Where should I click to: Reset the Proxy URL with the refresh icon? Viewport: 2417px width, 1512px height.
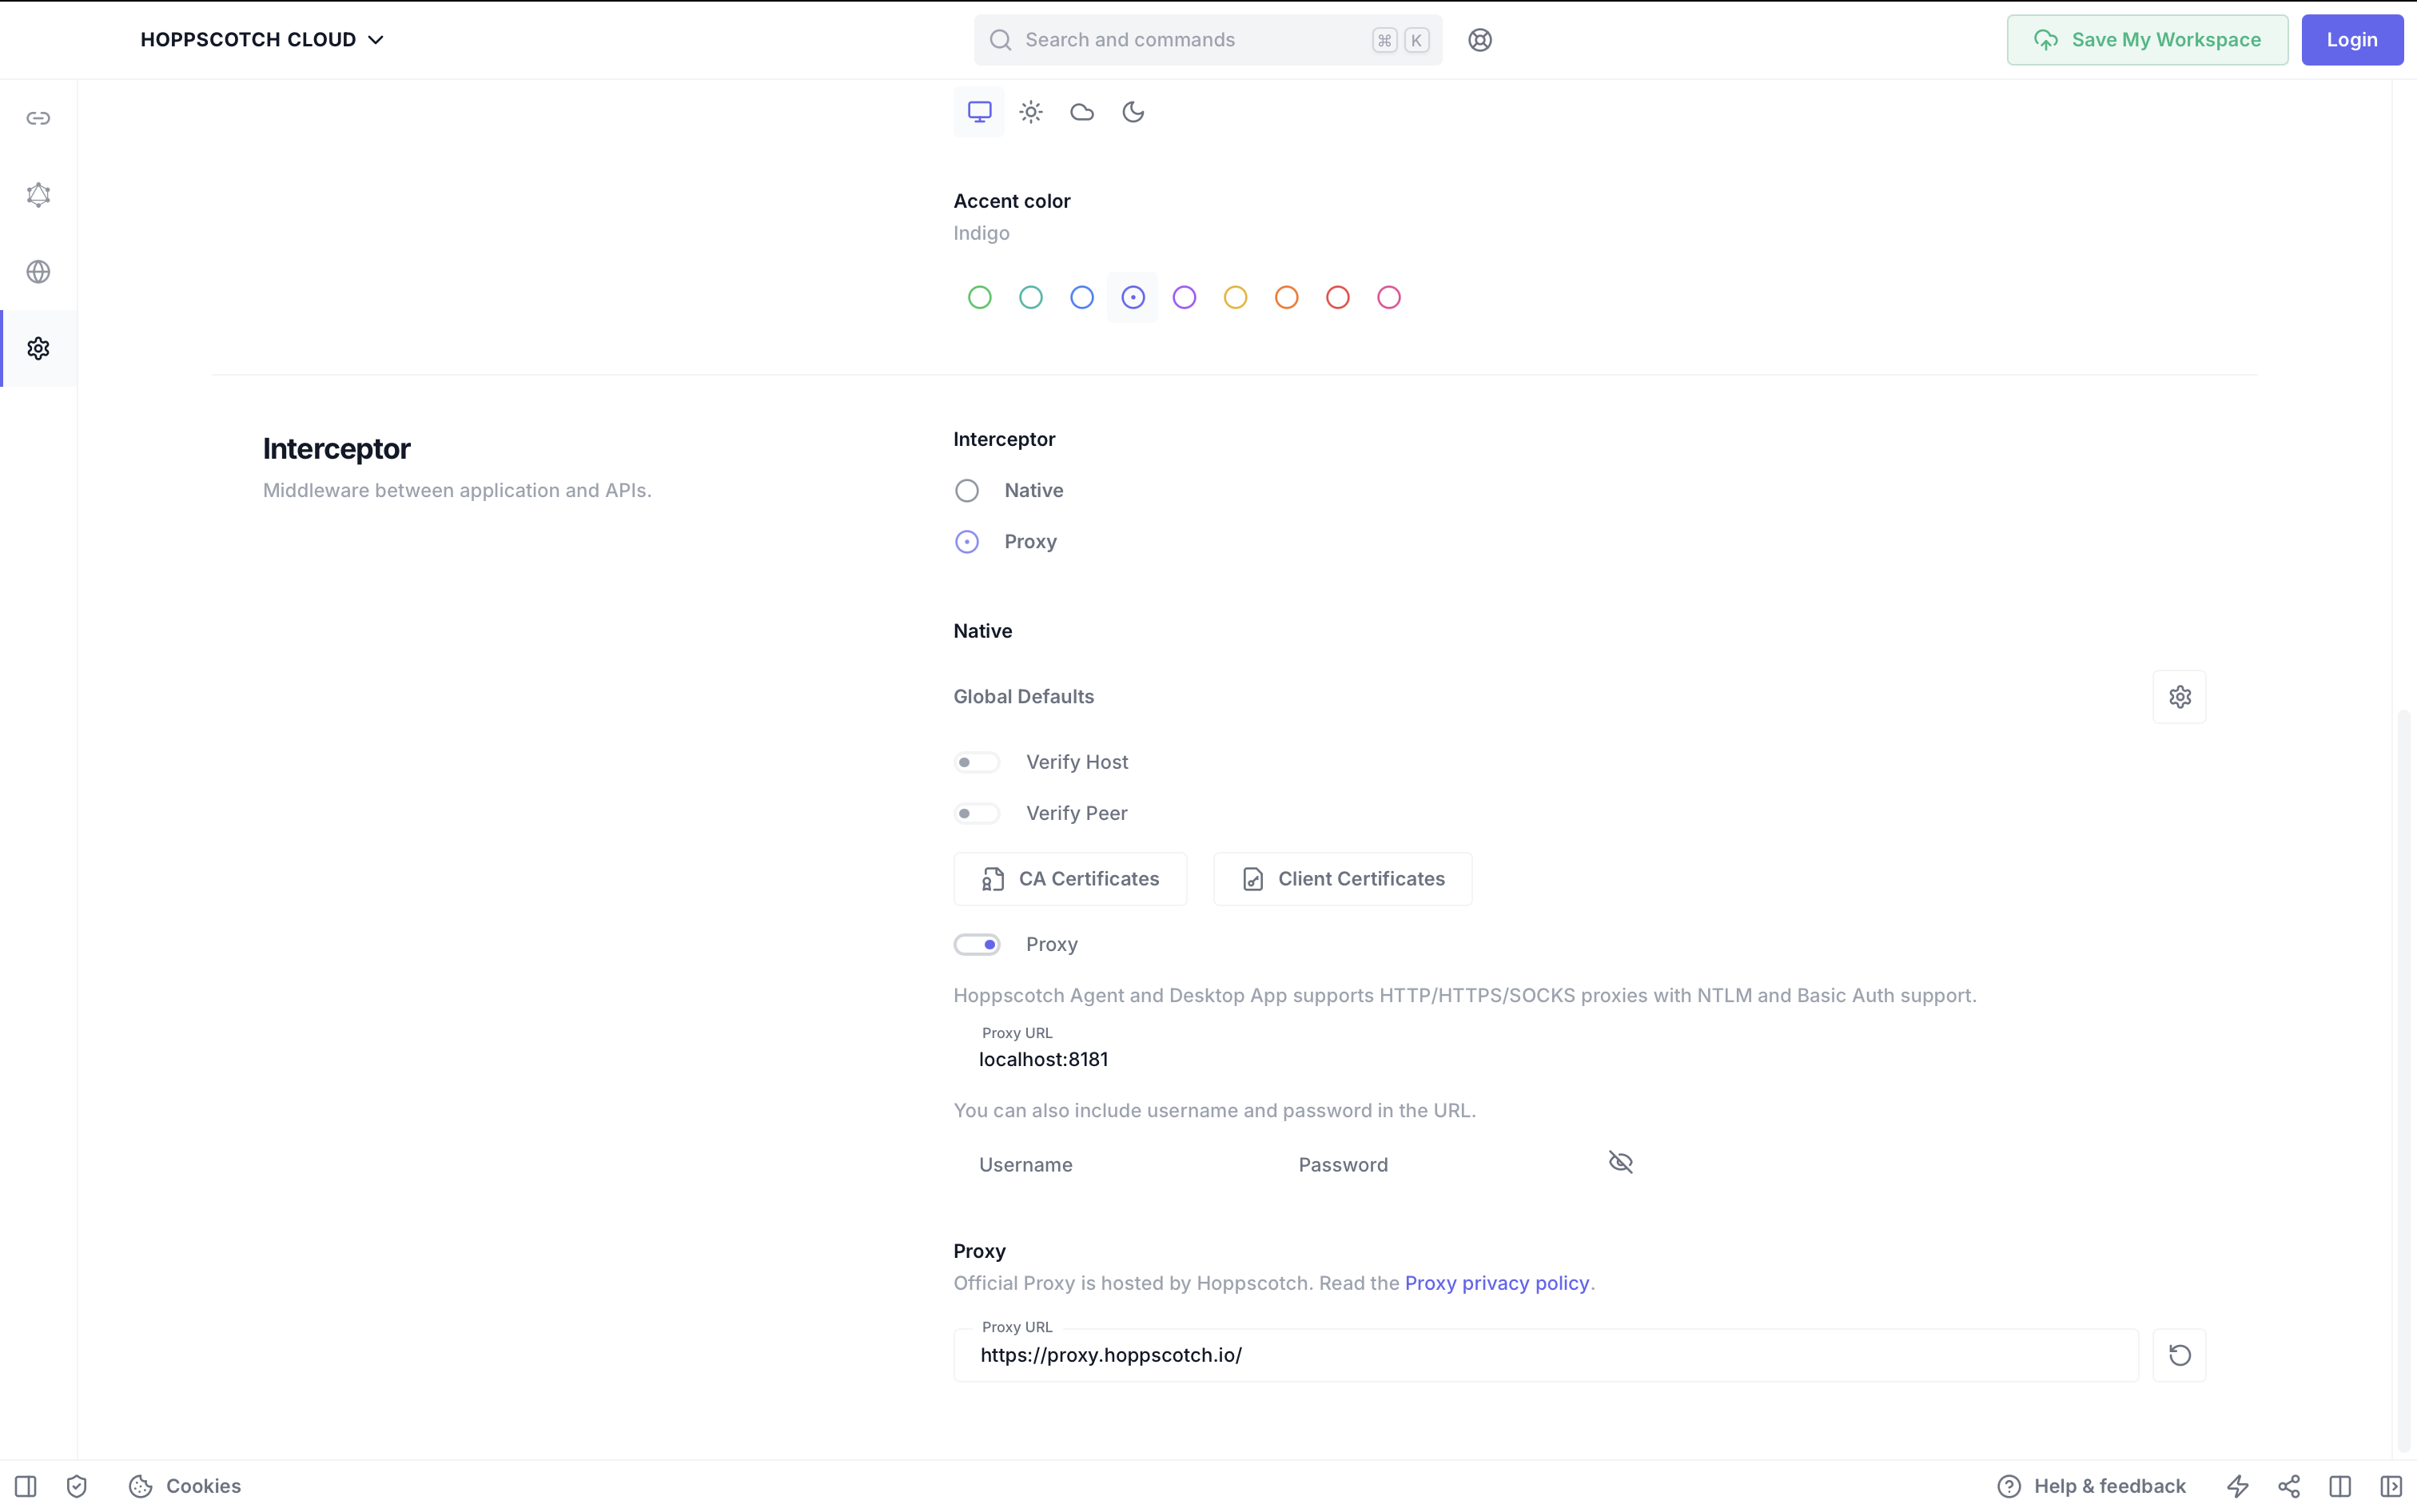click(x=2180, y=1355)
